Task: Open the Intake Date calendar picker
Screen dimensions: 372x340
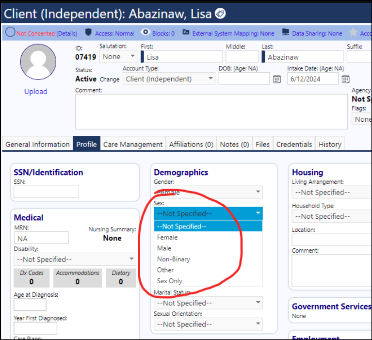Action: pyautogui.click(x=345, y=79)
